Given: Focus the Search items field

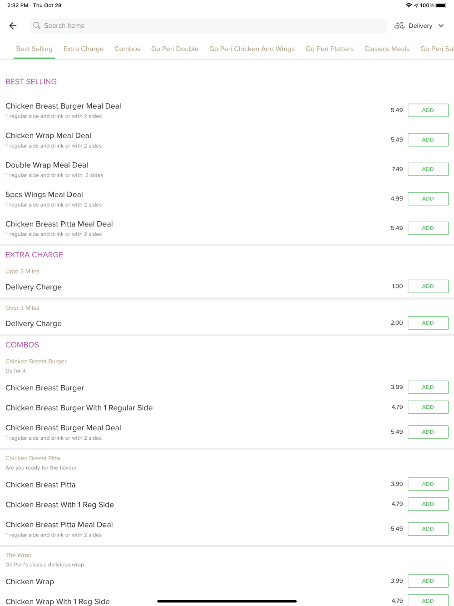Looking at the screenshot, I should 209,26.
